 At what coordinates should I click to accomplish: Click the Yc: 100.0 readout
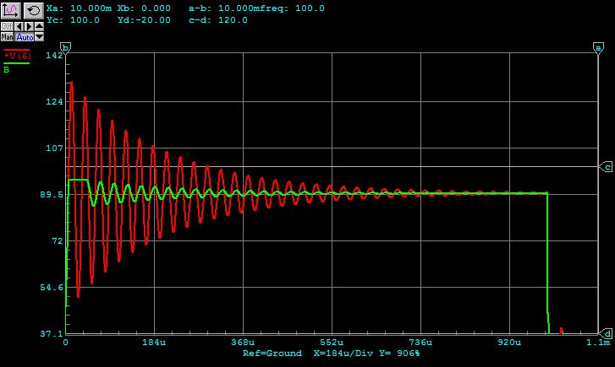click(73, 20)
